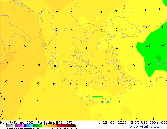The image size is (167, 129).
Task: Click the bright yellow legend swatch above 0
Action: (x=43, y=126)
